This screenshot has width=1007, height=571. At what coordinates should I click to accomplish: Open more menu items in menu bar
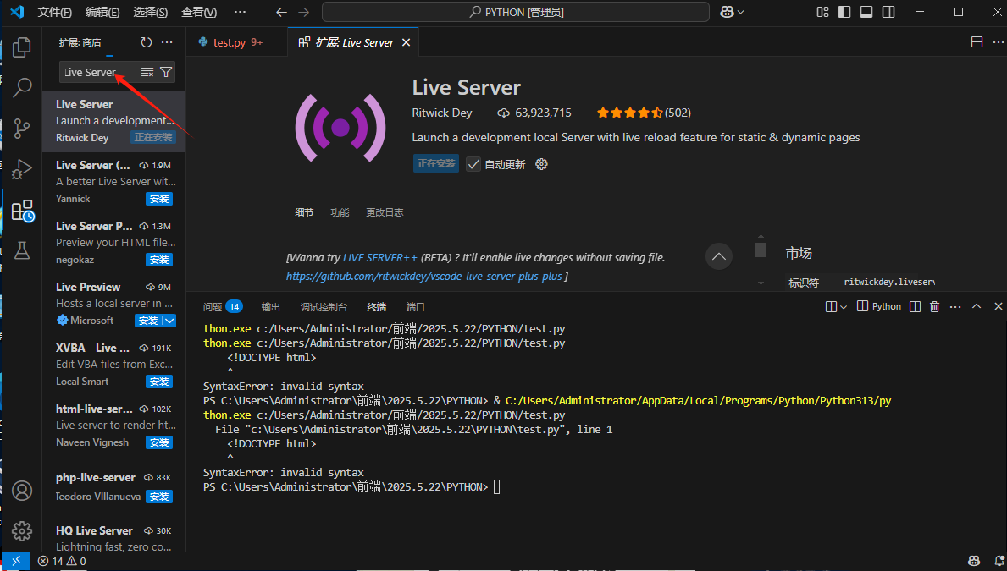240,12
